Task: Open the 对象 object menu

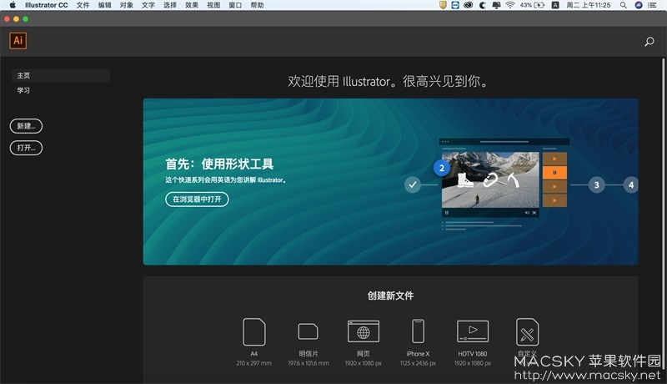Action: [x=126, y=5]
